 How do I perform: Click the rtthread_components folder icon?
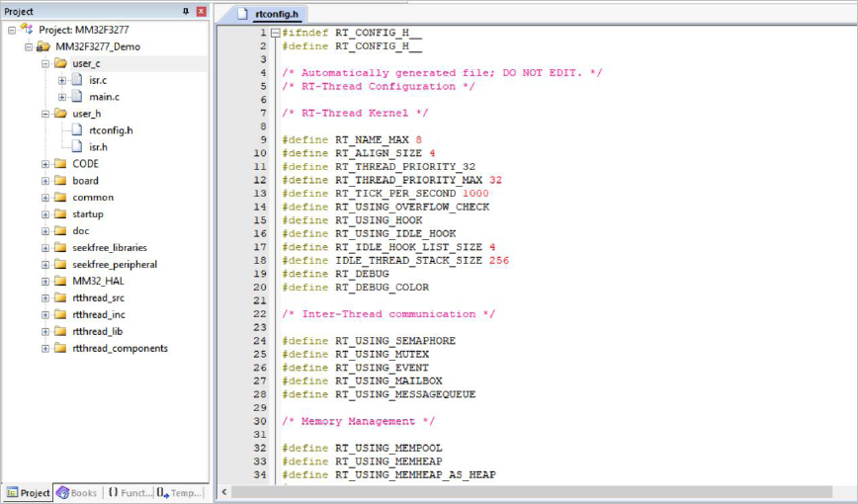[x=60, y=348]
